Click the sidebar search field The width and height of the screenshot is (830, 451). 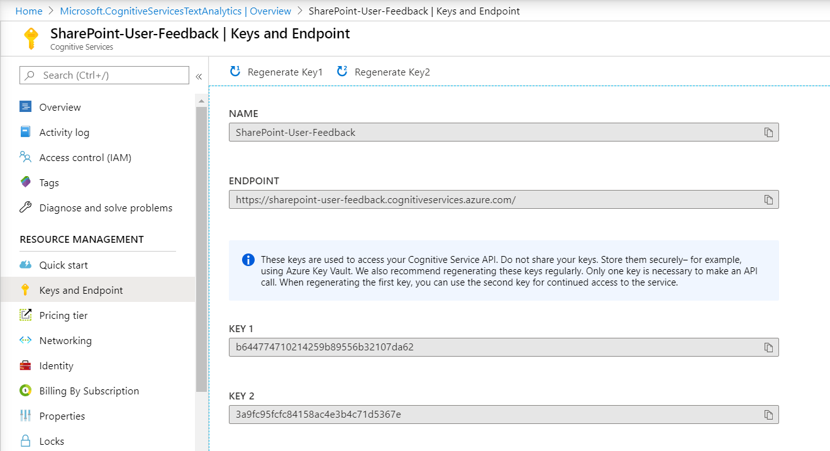point(104,75)
